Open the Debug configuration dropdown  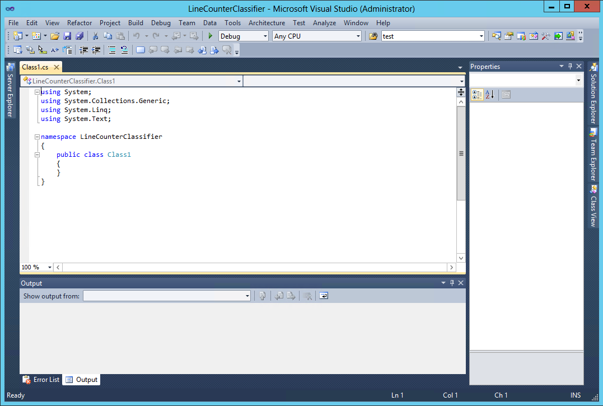(243, 35)
